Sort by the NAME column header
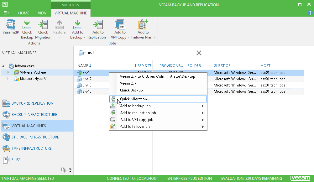The image size is (314, 182). (x=83, y=66)
